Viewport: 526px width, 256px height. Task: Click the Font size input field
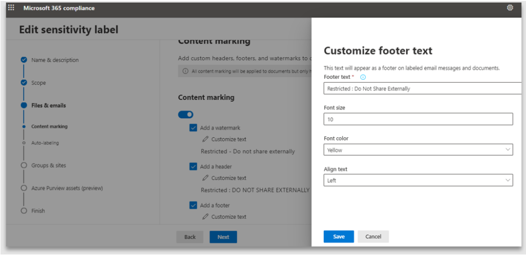(x=418, y=119)
